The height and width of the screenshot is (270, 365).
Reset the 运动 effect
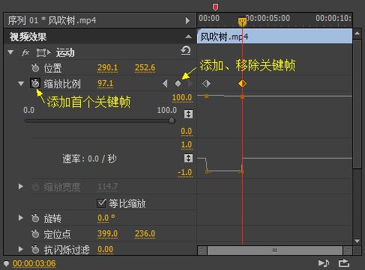point(186,51)
